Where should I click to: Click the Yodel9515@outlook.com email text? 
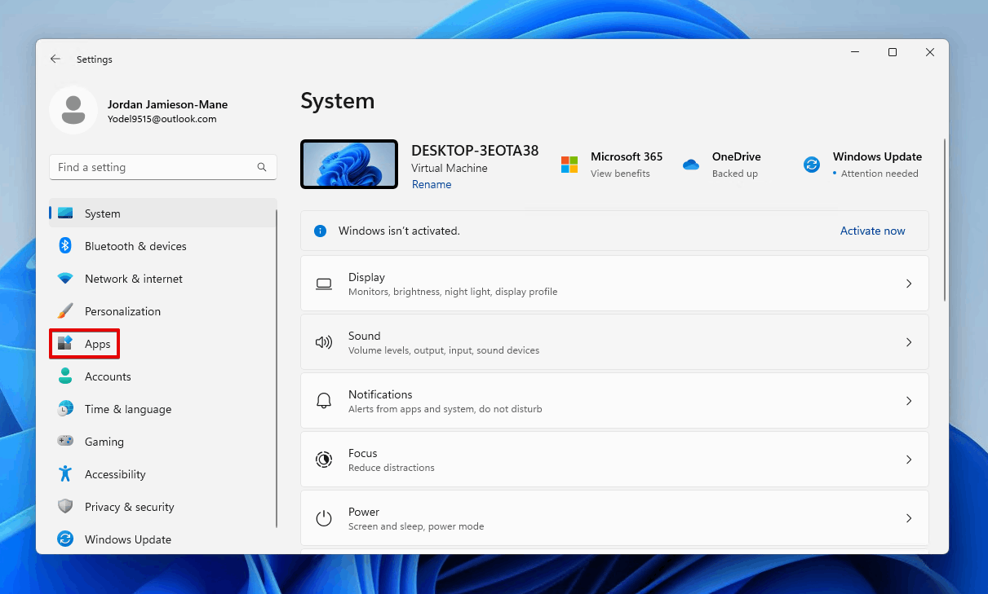tap(162, 119)
